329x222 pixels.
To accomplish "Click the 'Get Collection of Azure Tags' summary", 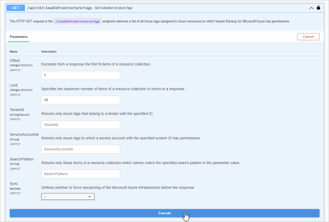I will tap(114, 8).
